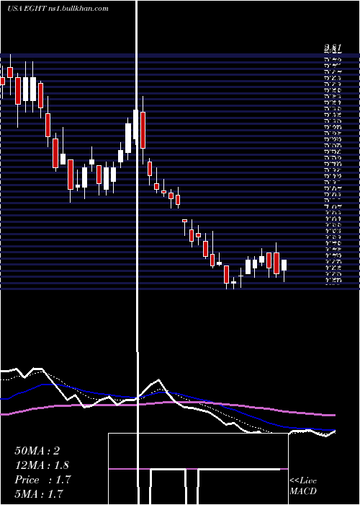Click the 5MA : 1.7 label
This screenshot has height=505, width=360.
[39, 493]
